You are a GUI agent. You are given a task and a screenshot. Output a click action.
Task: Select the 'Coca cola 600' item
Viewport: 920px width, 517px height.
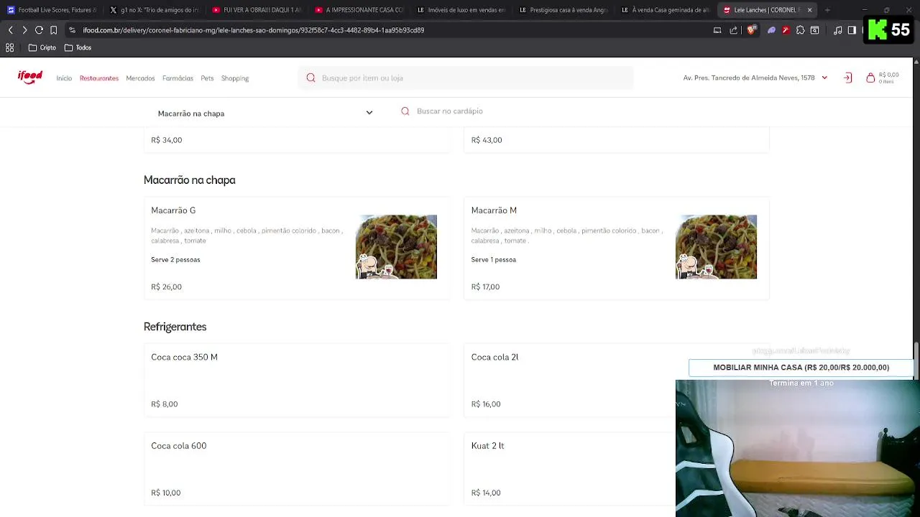pyautogui.click(x=178, y=446)
